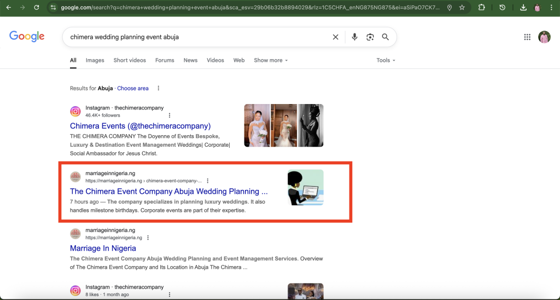Open the thumbnail of the 8 likes Instagram result

click(305, 291)
